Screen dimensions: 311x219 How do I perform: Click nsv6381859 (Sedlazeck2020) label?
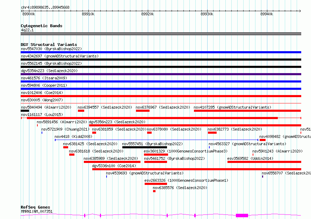click(x=119, y=129)
